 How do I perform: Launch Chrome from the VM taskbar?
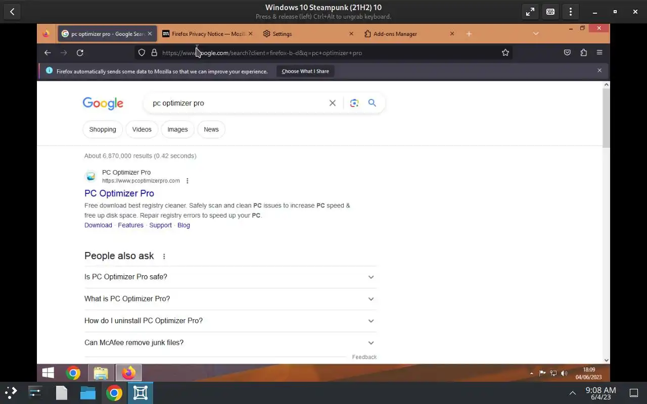[x=73, y=373]
